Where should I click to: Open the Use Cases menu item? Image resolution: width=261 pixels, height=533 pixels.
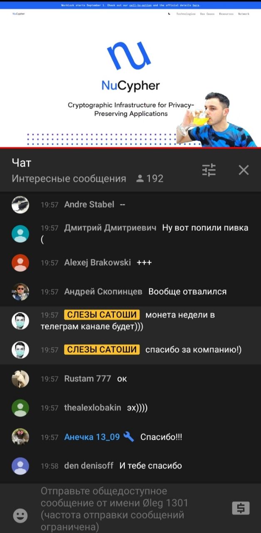click(x=207, y=14)
